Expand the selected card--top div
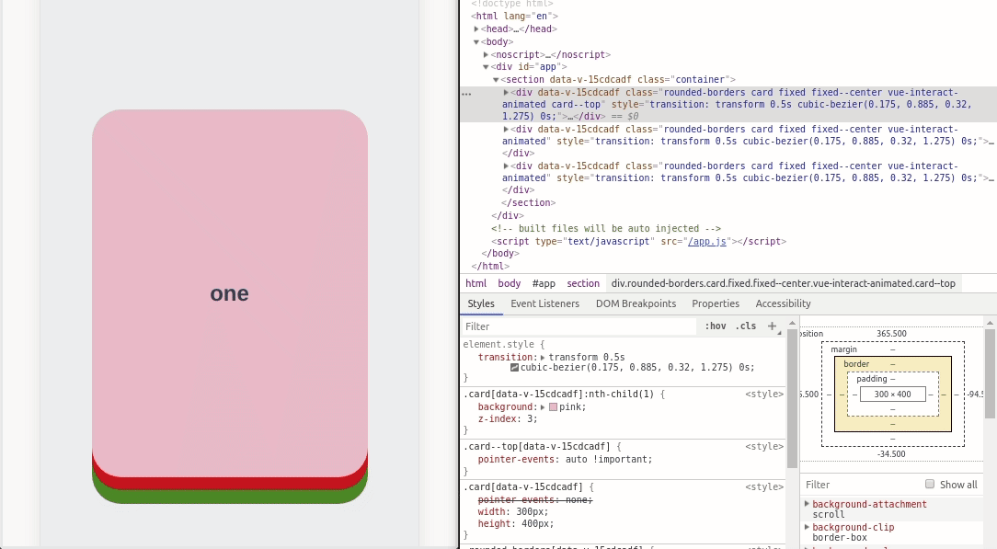The image size is (997, 549). (x=506, y=92)
